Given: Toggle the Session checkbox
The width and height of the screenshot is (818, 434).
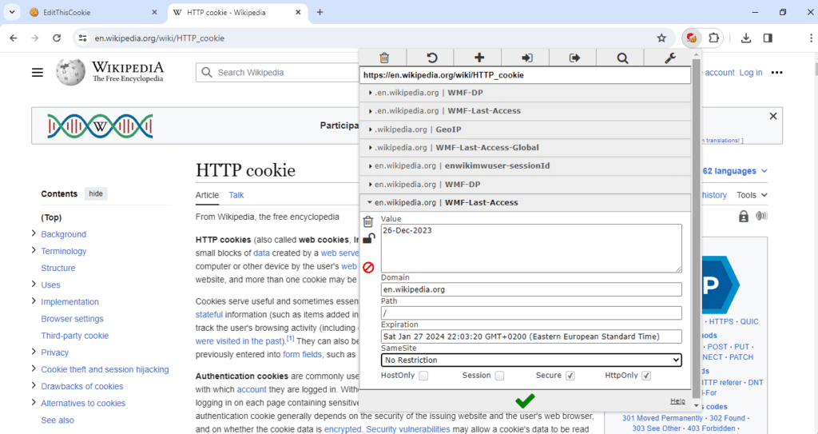Looking at the screenshot, I should pos(500,376).
